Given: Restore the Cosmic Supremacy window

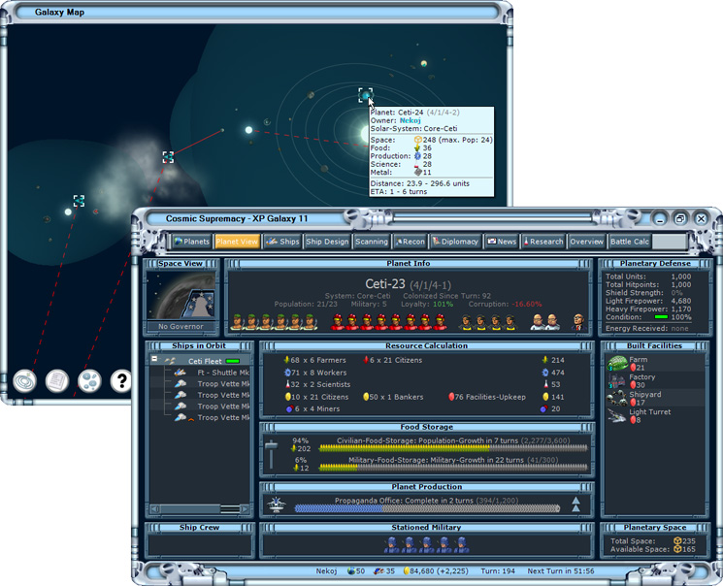Looking at the screenshot, I should (x=679, y=218).
